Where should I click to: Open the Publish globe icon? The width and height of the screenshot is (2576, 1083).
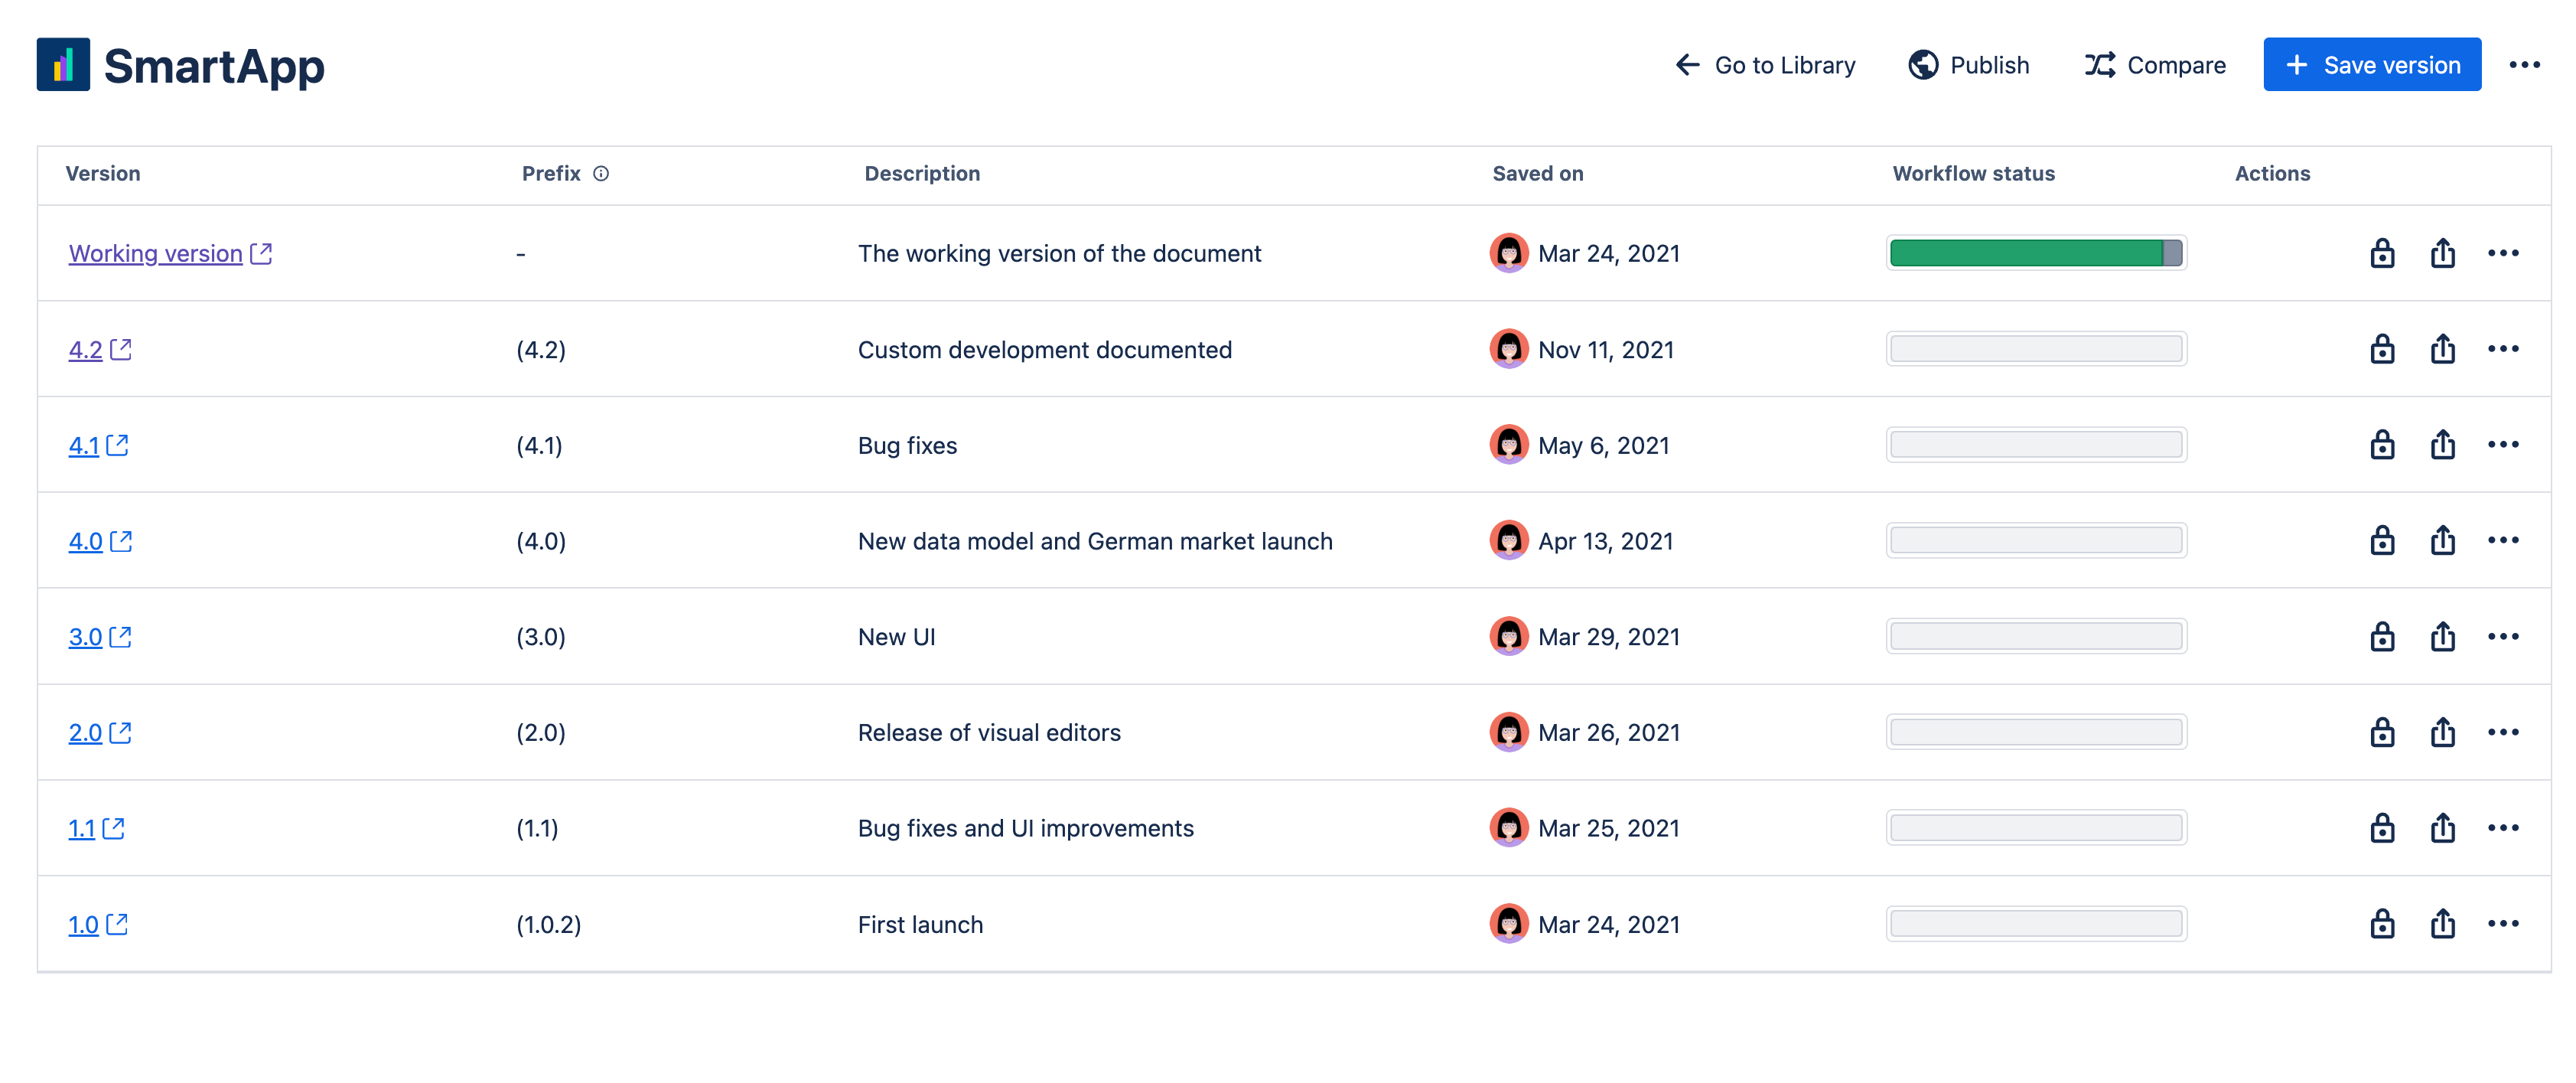tap(1923, 64)
